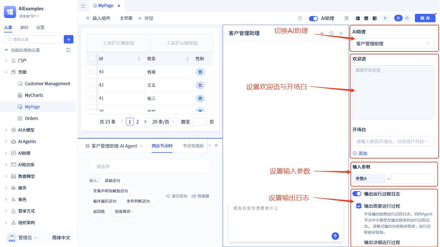Open the 智能推荐 submenu chip
This screenshot has width=440, height=247.
point(124,211)
